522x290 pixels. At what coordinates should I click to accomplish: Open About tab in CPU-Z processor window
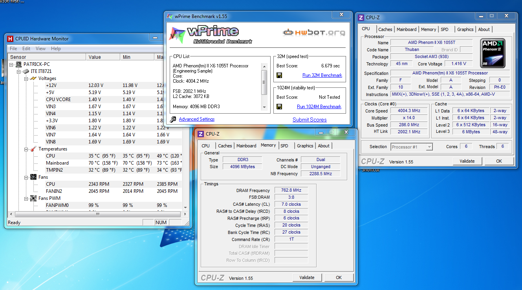click(484, 29)
